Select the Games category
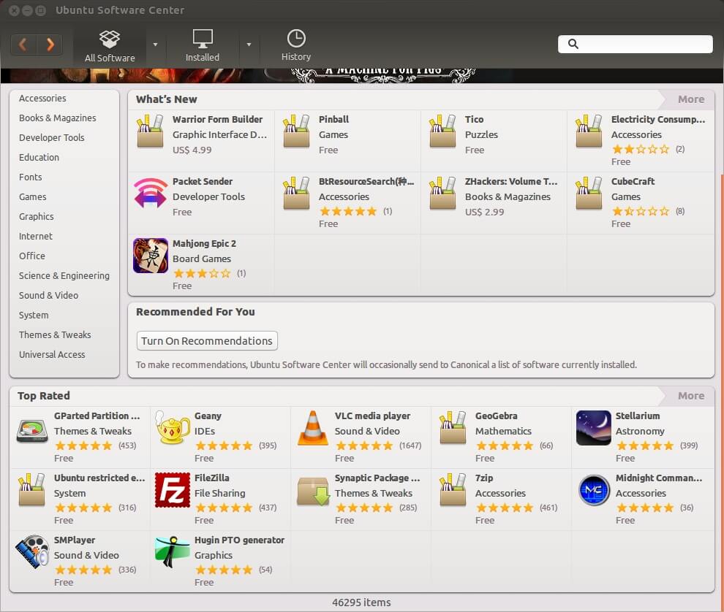 tap(32, 196)
